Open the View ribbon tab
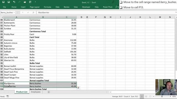This screenshot has width=177, height=99. pyautogui.click(x=76, y=7)
